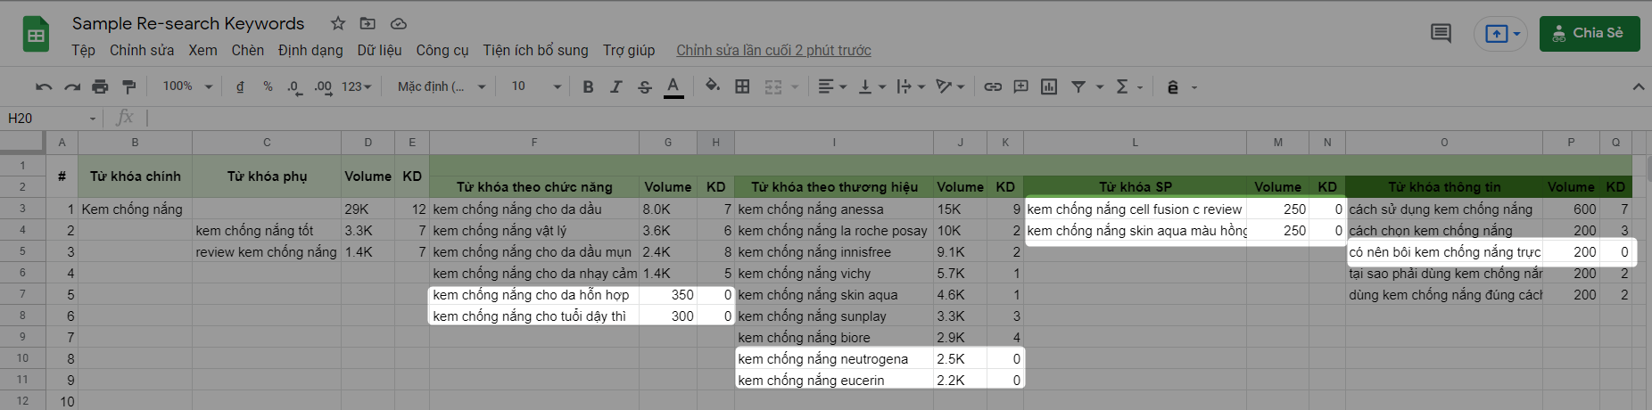This screenshot has width=1652, height=410.
Task: Open zoom 100% dropdown
Action: [187, 86]
